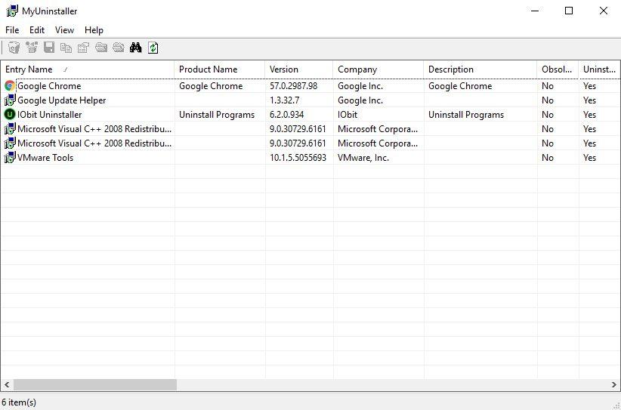The width and height of the screenshot is (621, 410).
Task: Maximize the MyUninstaller window
Action: [x=569, y=11]
